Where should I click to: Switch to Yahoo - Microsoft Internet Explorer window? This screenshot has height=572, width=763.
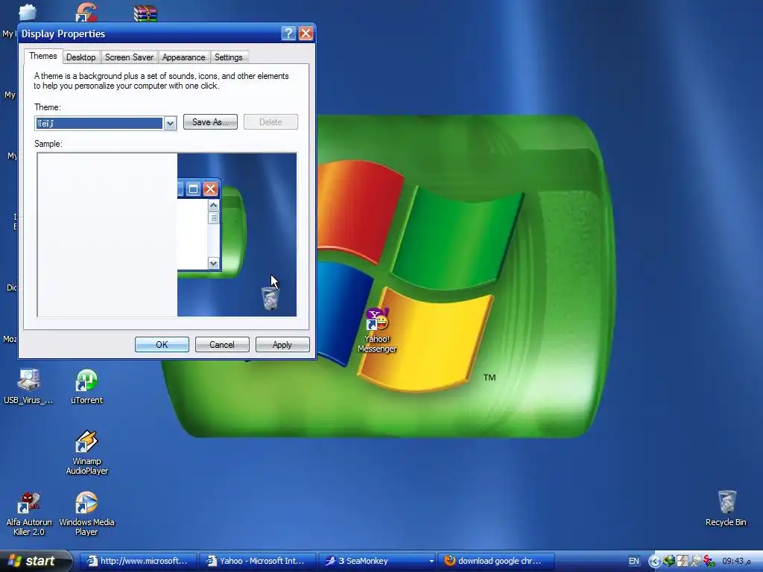[258, 561]
